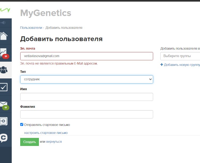Open the home icon in sidebar
This screenshot has height=163, width=200.
coord(4,36)
